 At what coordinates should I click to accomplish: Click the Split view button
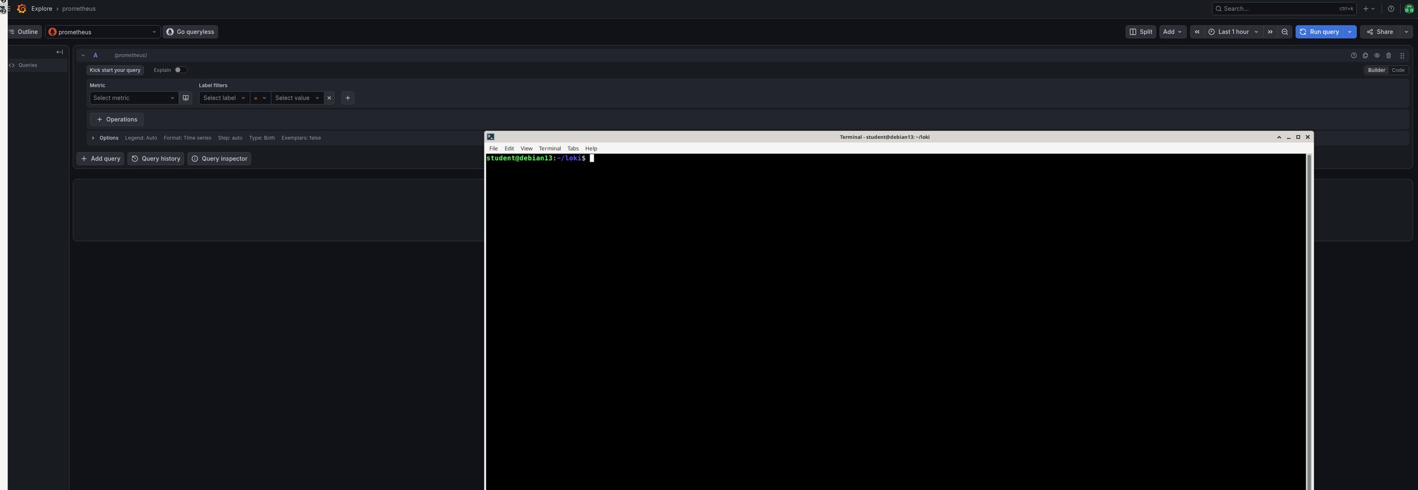(1140, 32)
